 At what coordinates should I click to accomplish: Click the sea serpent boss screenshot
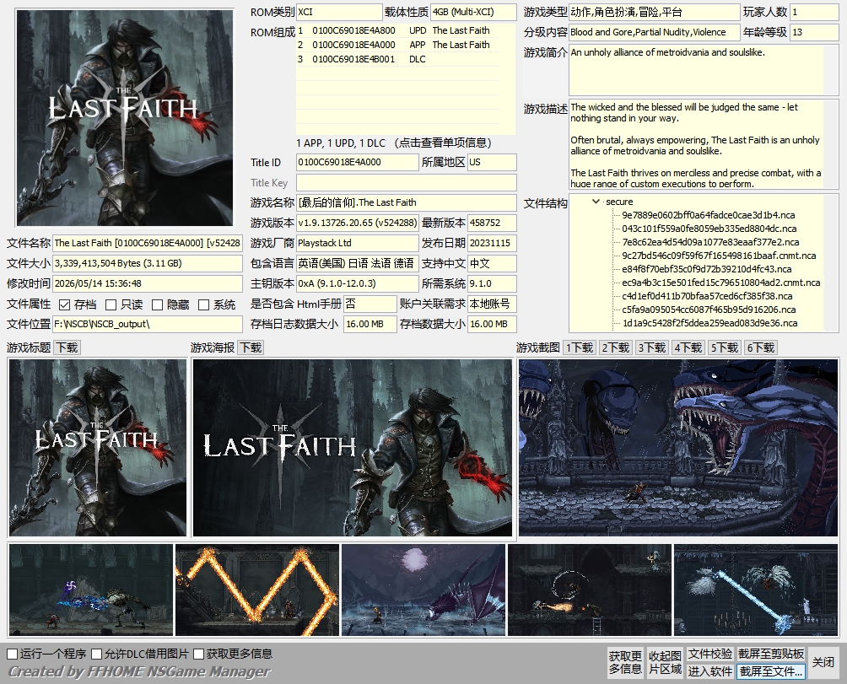[x=678, y=448]
